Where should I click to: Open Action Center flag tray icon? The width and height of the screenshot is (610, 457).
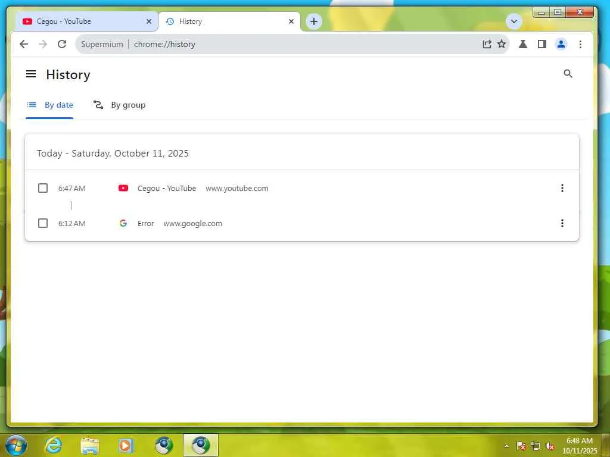pos(521,446)
